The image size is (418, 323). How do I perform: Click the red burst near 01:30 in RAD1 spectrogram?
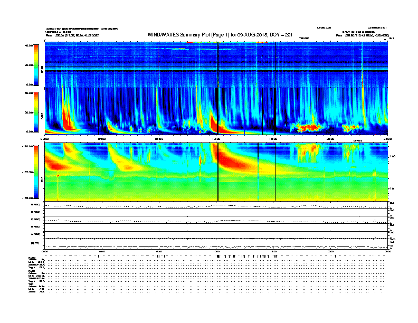[67, 120]
